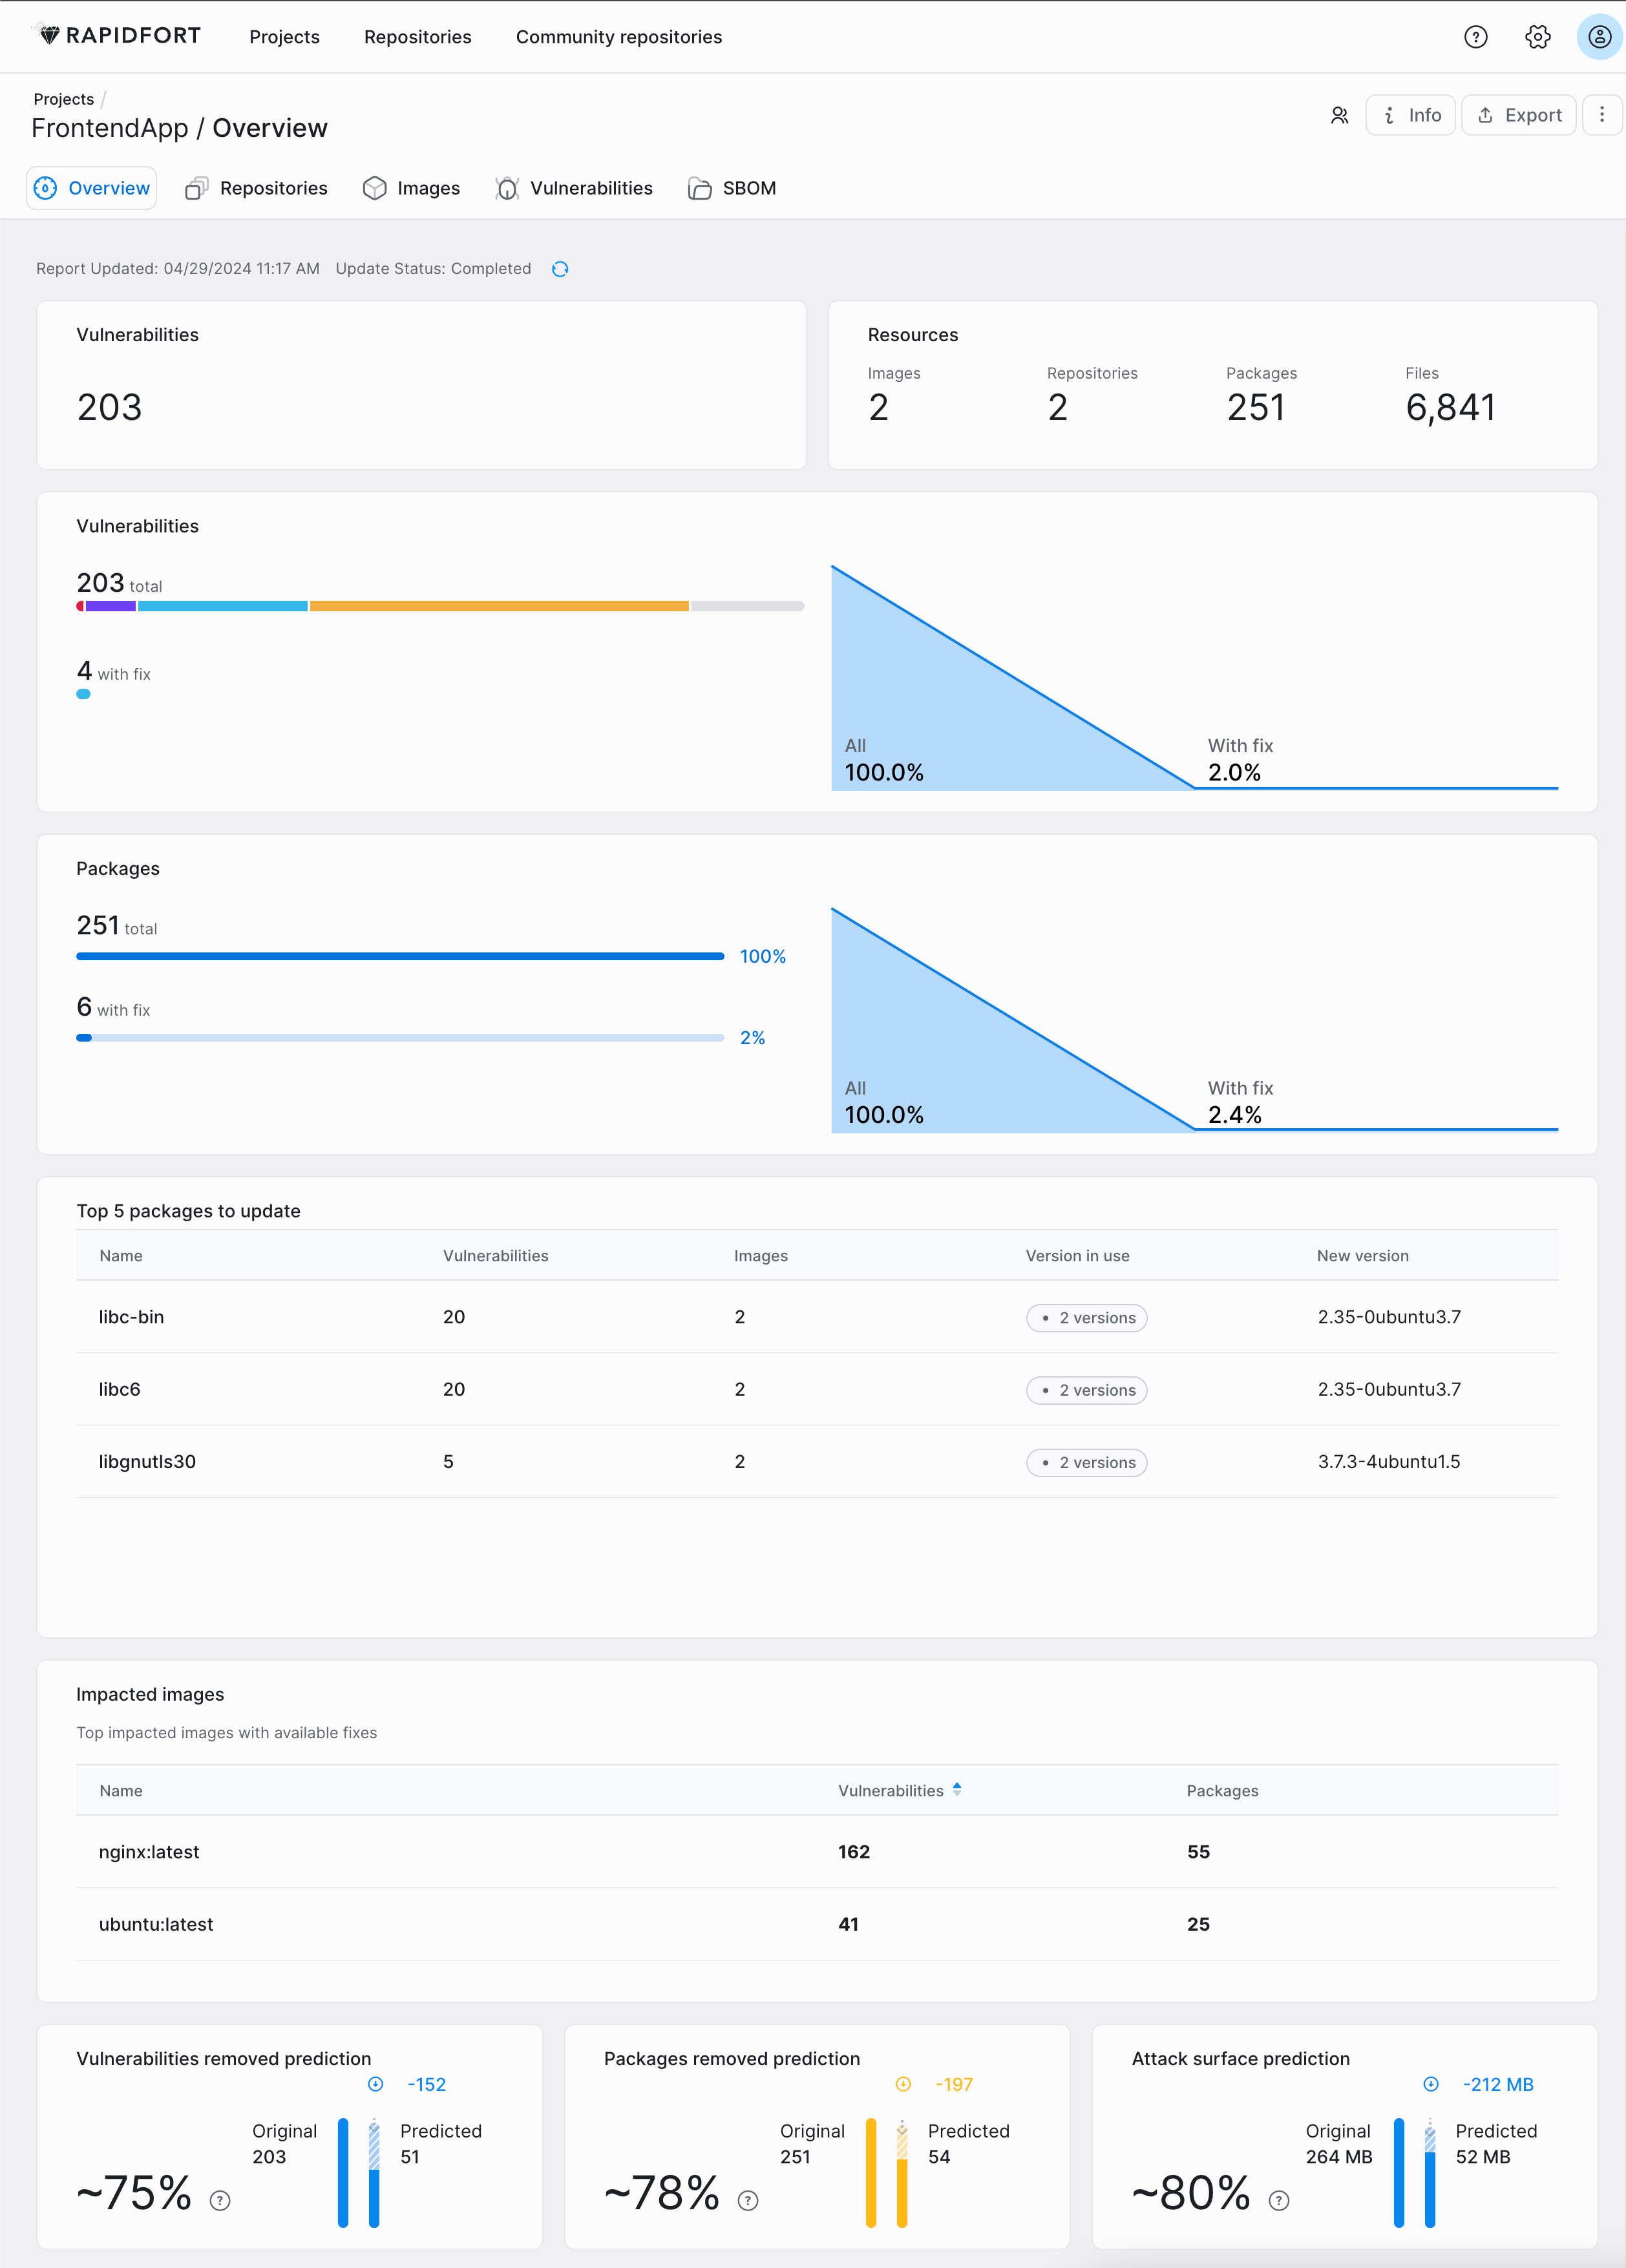Click the libc-bin package name

pos(131,1317)
